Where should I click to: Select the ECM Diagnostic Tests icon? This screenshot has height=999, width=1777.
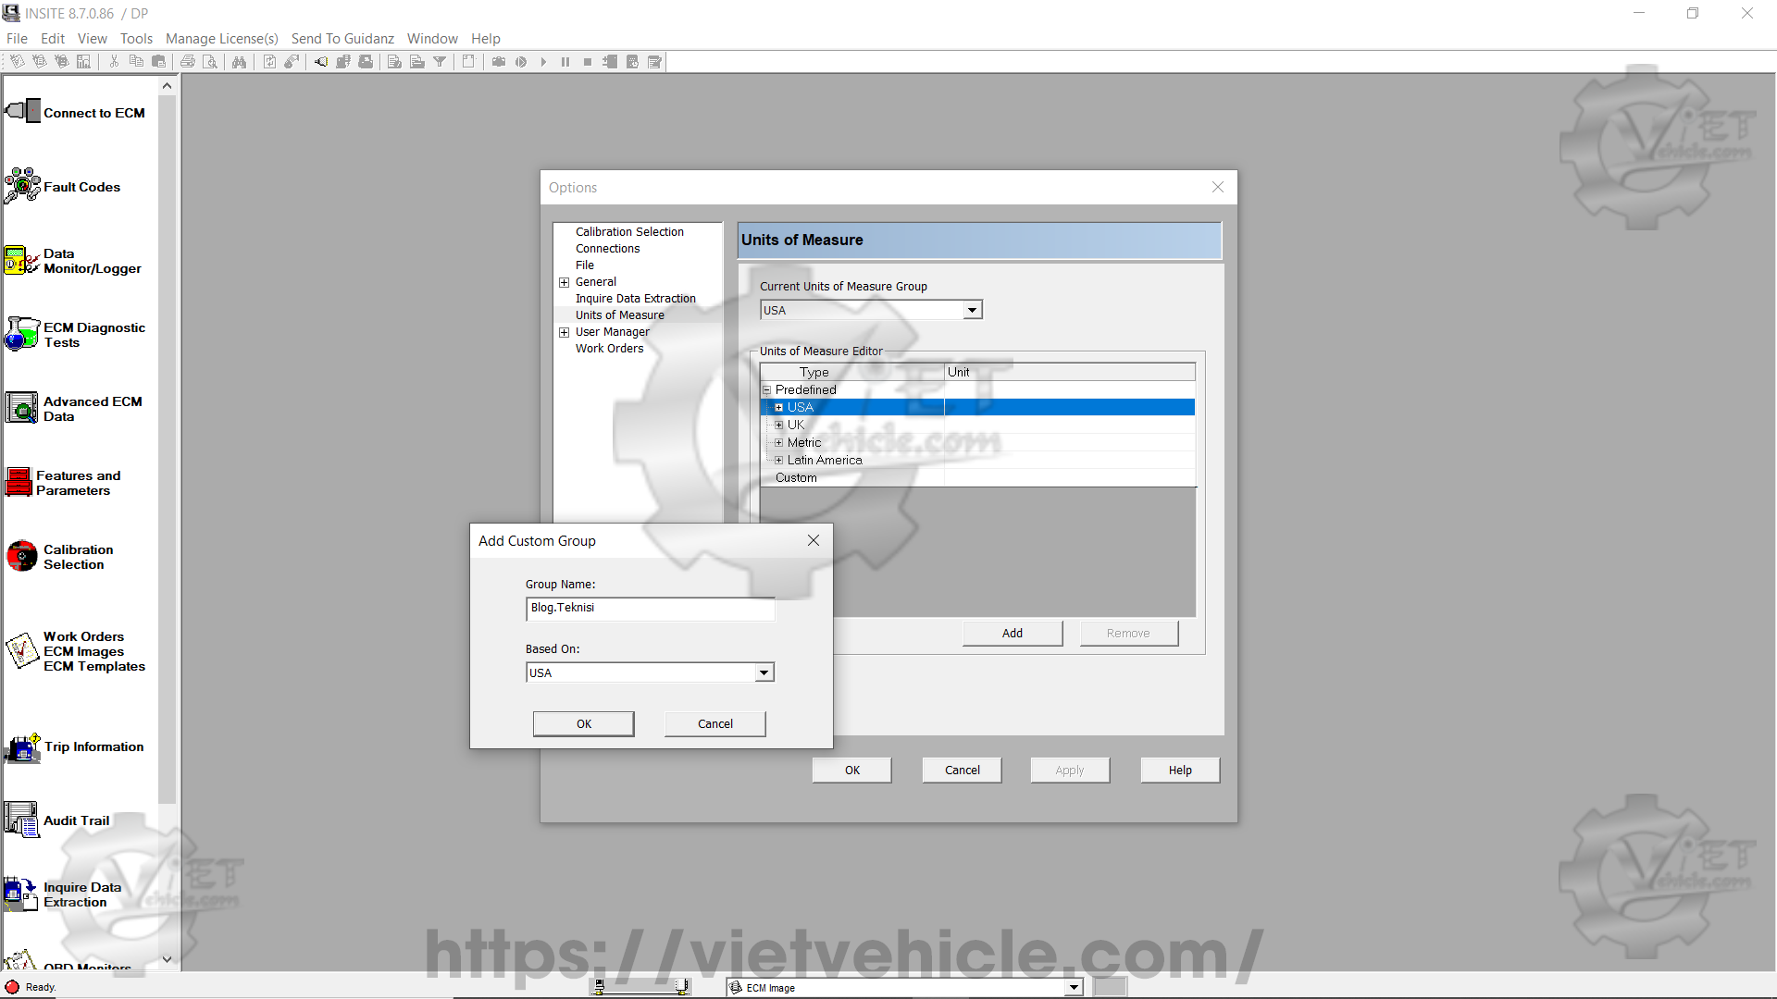[22, 334]
